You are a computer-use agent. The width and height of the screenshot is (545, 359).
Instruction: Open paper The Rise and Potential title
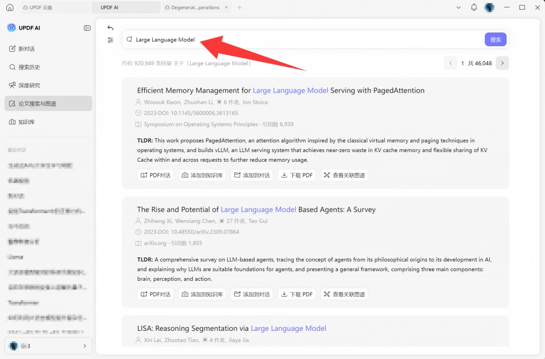pos(256,210)
